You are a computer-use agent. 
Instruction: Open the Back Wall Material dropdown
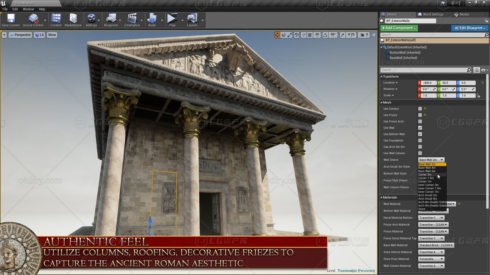pos(436,245)
